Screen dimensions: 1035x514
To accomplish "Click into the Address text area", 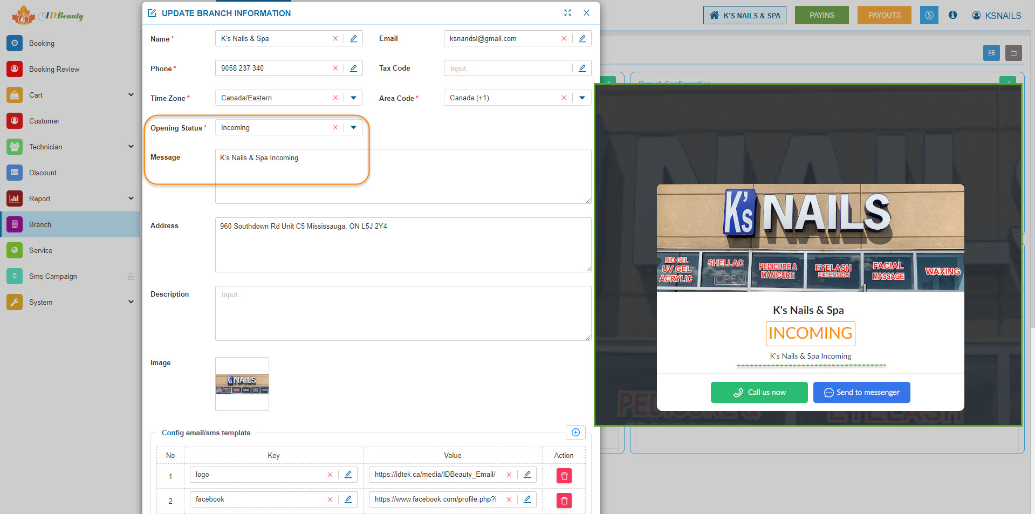I will 403,245.
